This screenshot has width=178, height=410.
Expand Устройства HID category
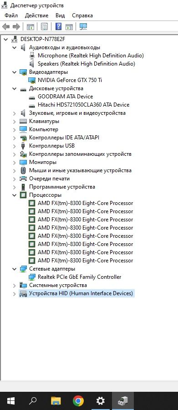[x=15, y=294]
